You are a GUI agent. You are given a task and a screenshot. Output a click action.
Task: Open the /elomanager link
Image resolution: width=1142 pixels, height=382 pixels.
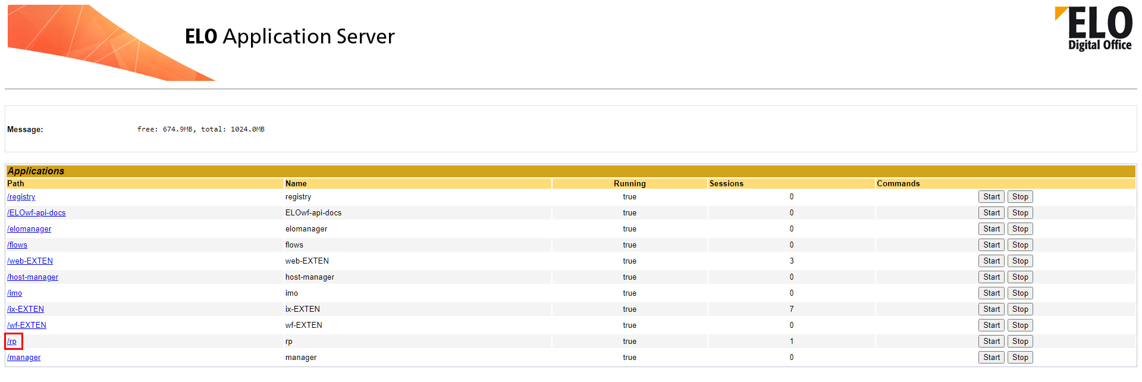click(29, 229)
